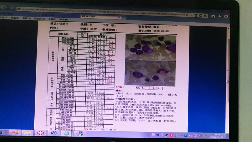Toggle the 中 Chinese input mode

tap(90, 129)
